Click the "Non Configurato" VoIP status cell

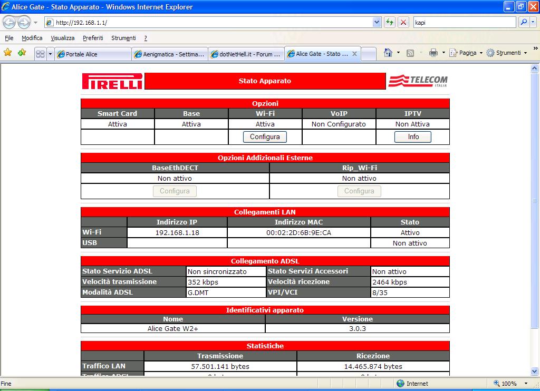click(x=339, y=124)
